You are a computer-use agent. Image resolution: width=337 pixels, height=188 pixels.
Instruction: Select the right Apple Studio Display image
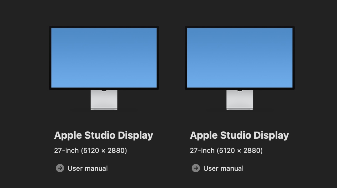click(x=240, y=68)
